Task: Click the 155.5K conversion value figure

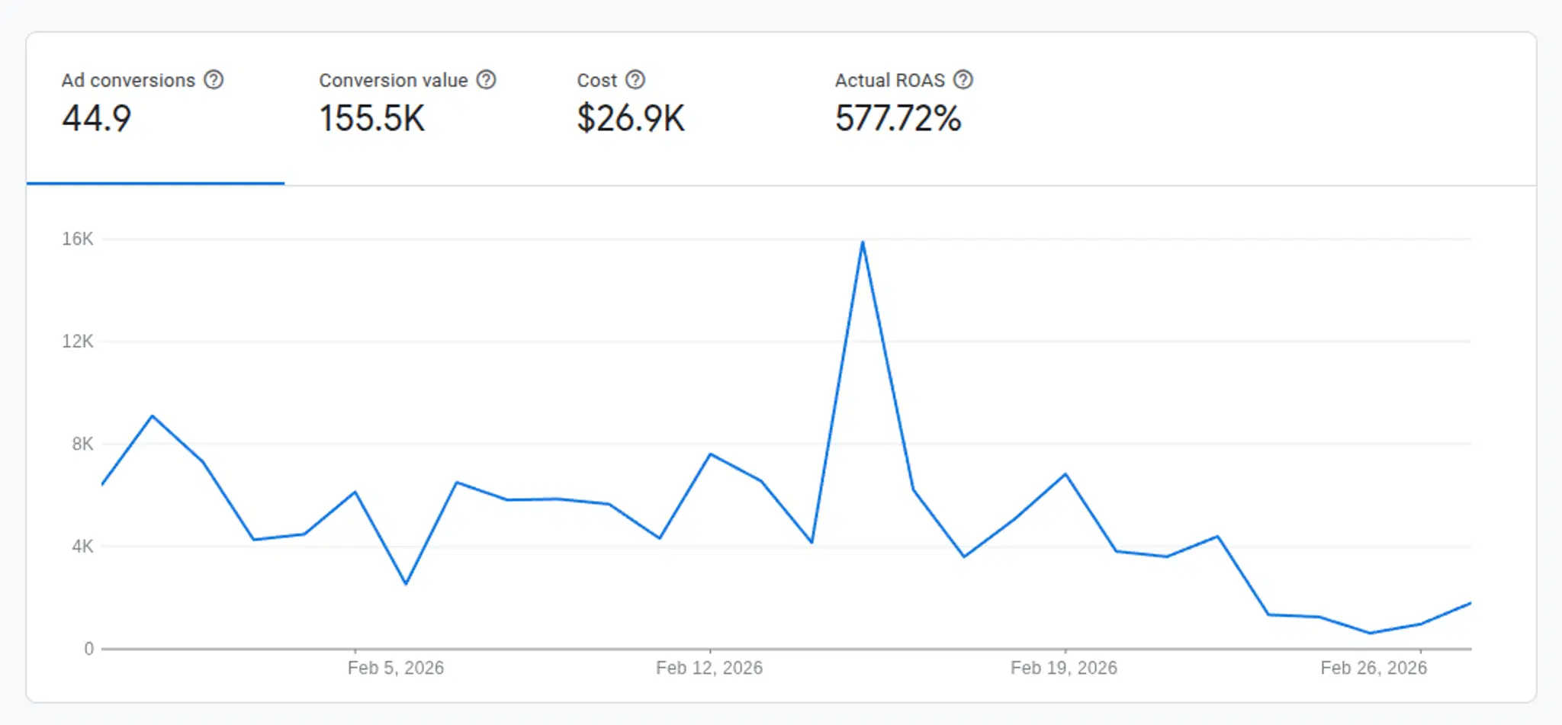Action: pyautogui.click(x=371, y=119)
